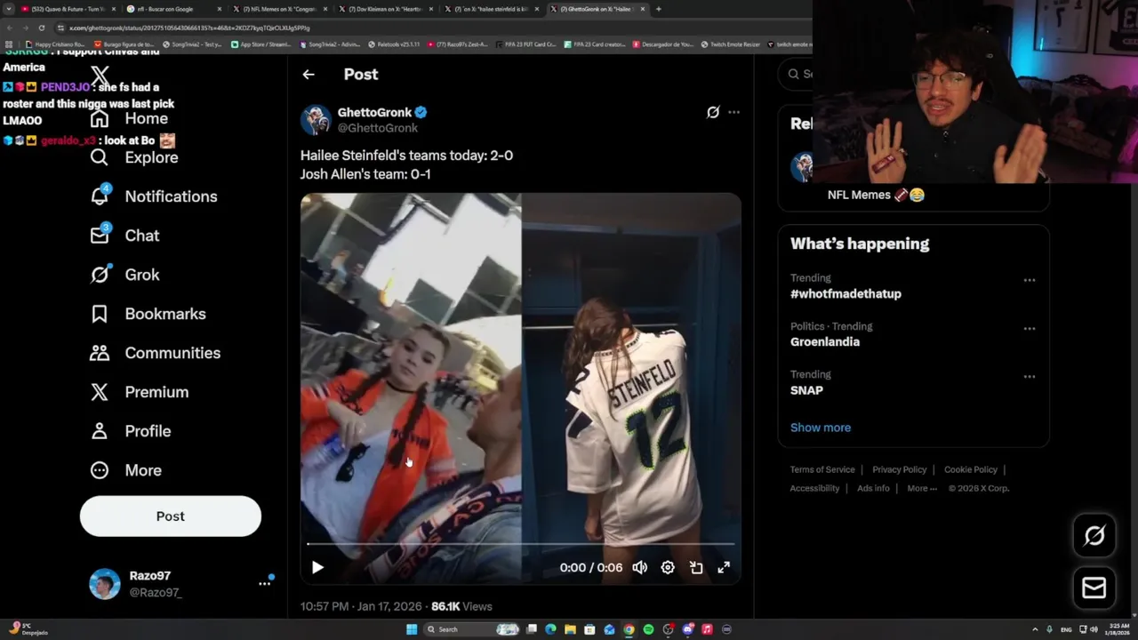Open Bookmarks icon in sidebar
1138x640 pixels.
pyautogui.click(x=100, y=314)
